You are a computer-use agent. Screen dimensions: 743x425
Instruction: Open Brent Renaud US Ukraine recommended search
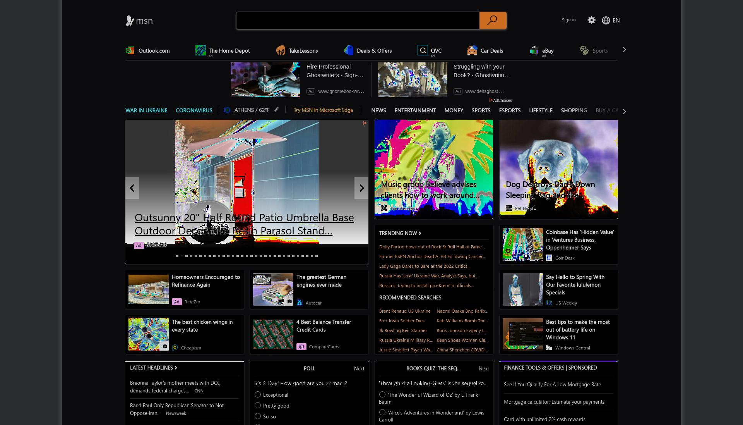click(405, 311)
